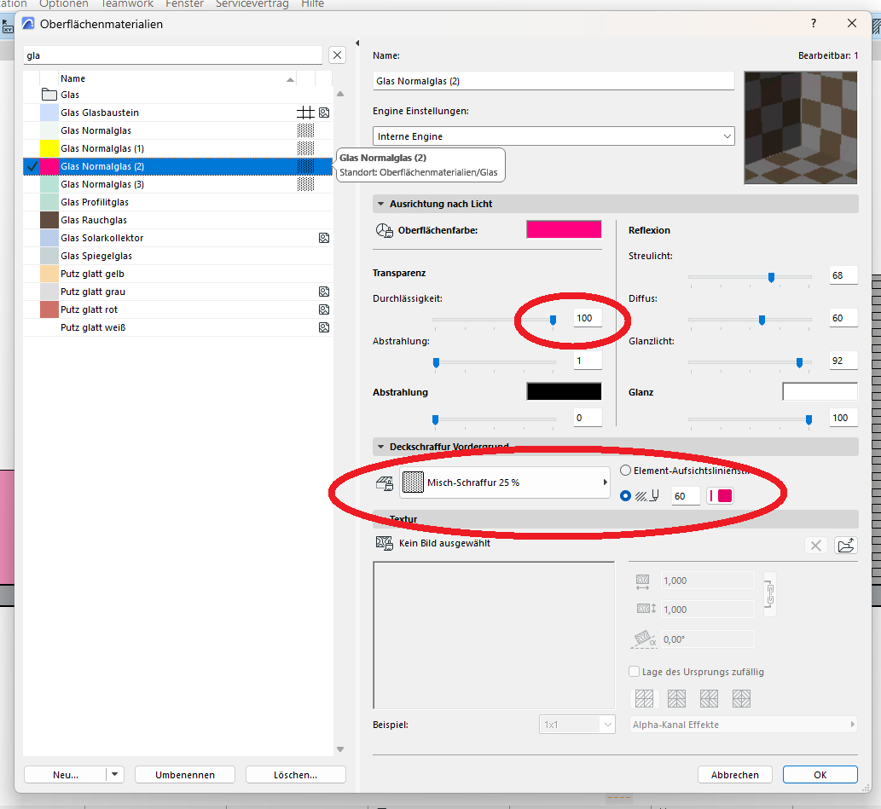
Task: Remove texture image with the X icon
Action: [816, 546]
